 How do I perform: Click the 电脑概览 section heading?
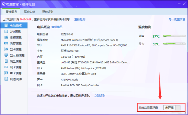[x=44, y=27]
